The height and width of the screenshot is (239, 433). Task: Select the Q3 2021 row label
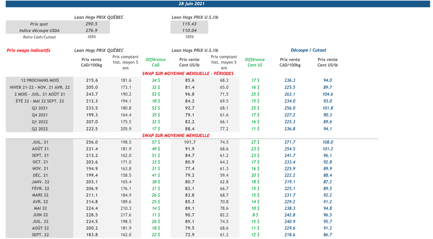click(40, 108)
